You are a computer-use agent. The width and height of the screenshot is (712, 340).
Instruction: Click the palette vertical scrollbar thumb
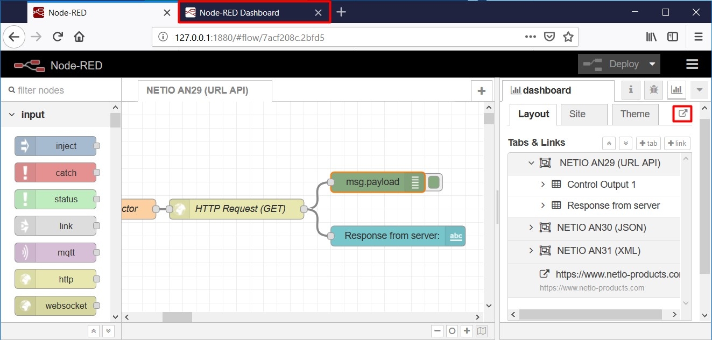(x=115, y=121)
